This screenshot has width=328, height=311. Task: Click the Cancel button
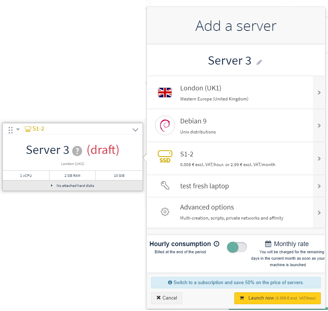click(x=167, y=298)
